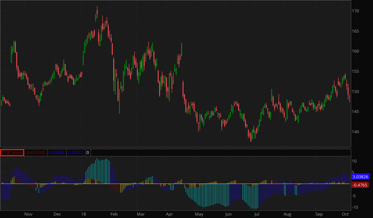The image size is (373, 218).
Task: Click the 140 price axis label
Action: (x=356, y=132)
